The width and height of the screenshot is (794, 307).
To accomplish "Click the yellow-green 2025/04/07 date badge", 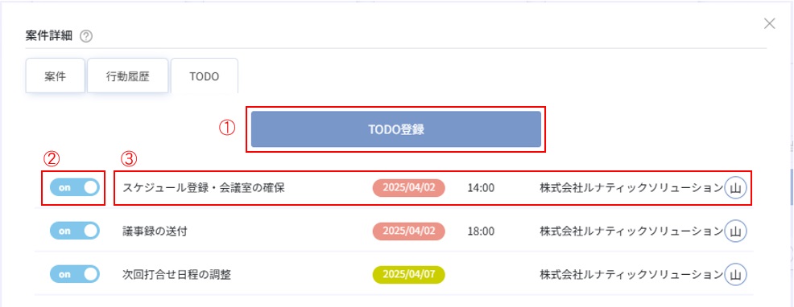I will pyautogui.click(x=408, y=274).
